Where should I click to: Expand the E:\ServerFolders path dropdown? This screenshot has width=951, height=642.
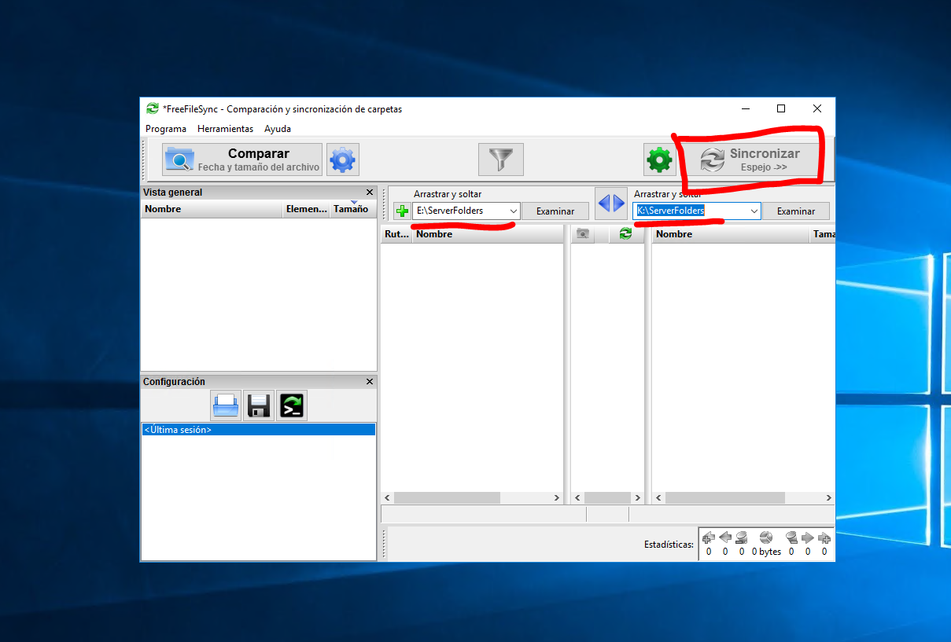[514, 211]
